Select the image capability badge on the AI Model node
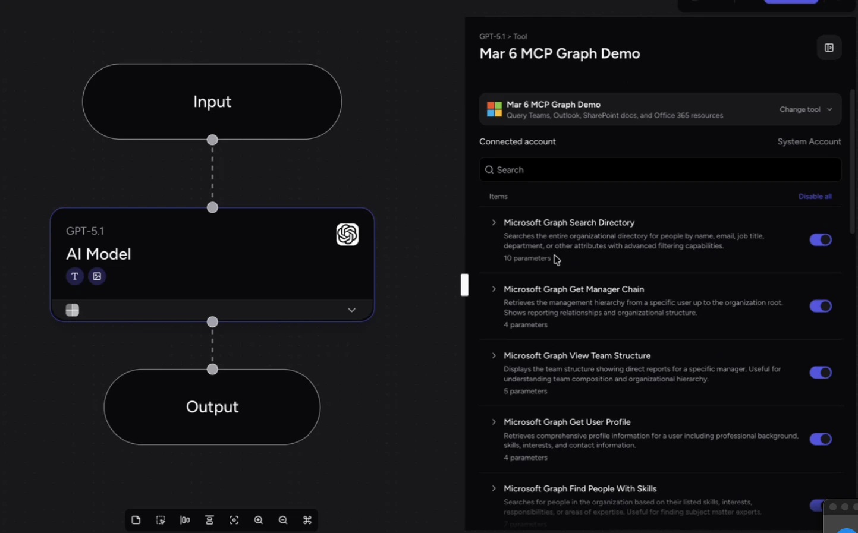The width and height of the screenshot is (858, 533). pyautogui.click(x=97, y=276)
